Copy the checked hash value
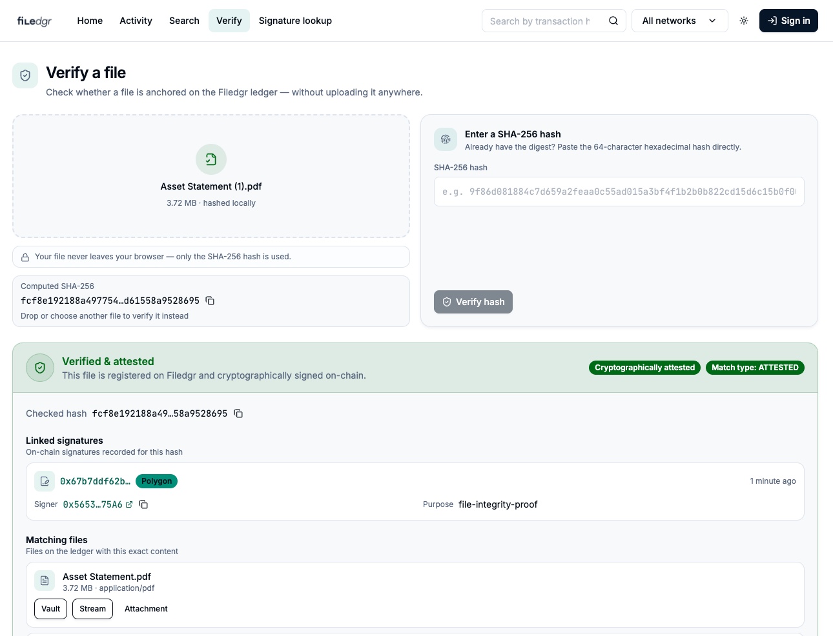833x636 pixels. click(238, 413)
